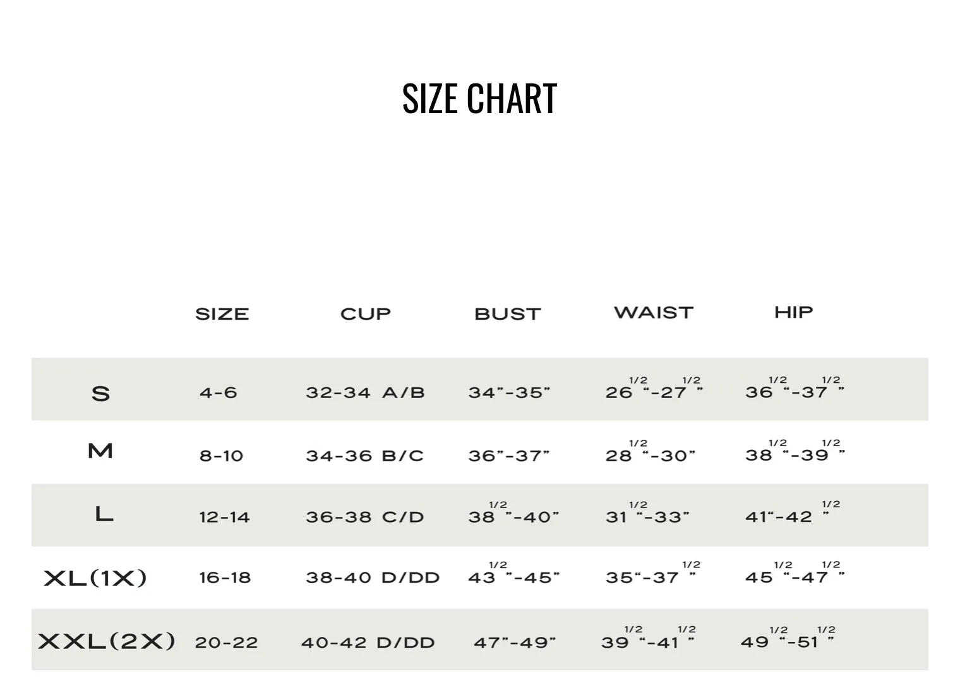Viewport: 960px width, 695px height.
Task: Click the 45½"-47½" hip measurement
Action: [795, 573]
